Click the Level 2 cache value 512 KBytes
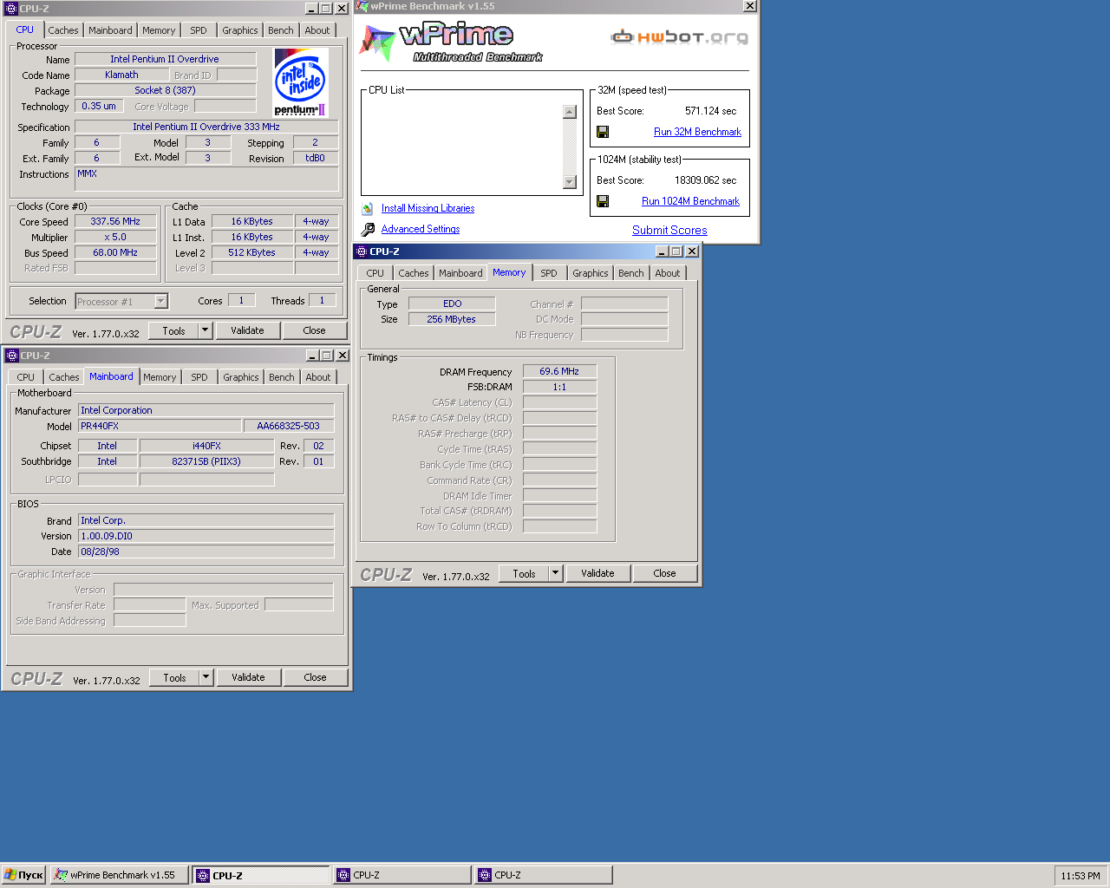The height and width of the screenshot is (888, 1110). (x=251, y=252)
